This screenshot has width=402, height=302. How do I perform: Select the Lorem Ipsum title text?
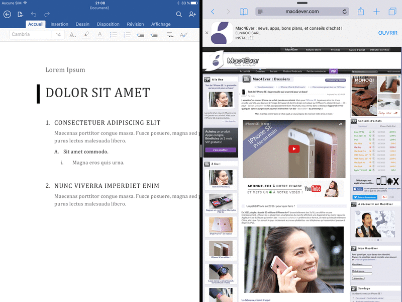(x=65, y=70)
